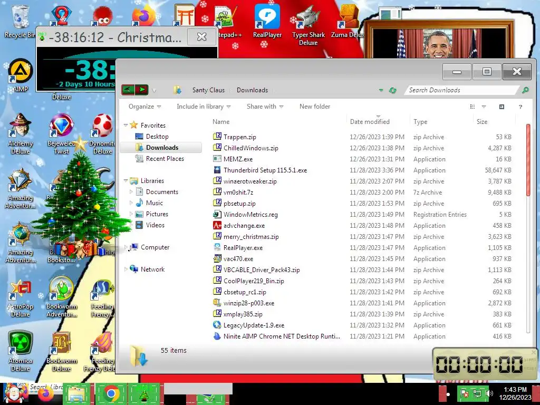Close the Christmas countdown window
The image size is (540, 405).
tap(201, 37)
